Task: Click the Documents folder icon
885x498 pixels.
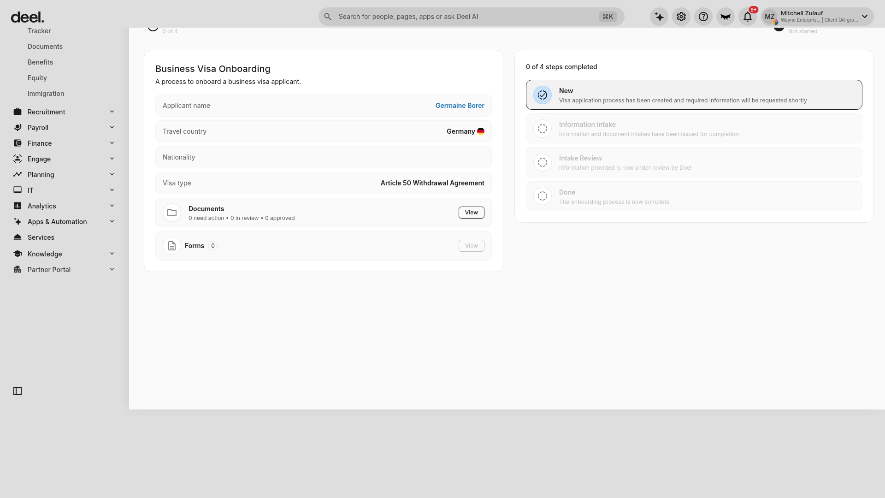Action: (x=172, y=213)
